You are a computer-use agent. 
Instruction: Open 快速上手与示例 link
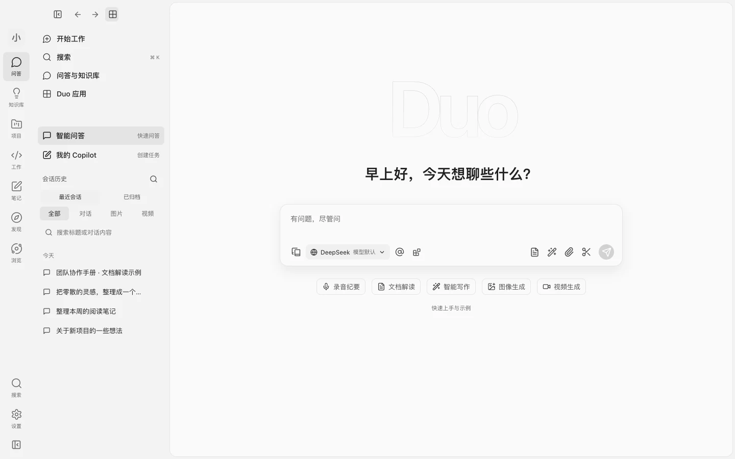coord(451,308)
